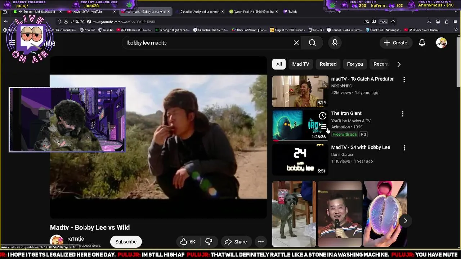
Task: Select the For you filter chip
Action: (x=355, y=64)
